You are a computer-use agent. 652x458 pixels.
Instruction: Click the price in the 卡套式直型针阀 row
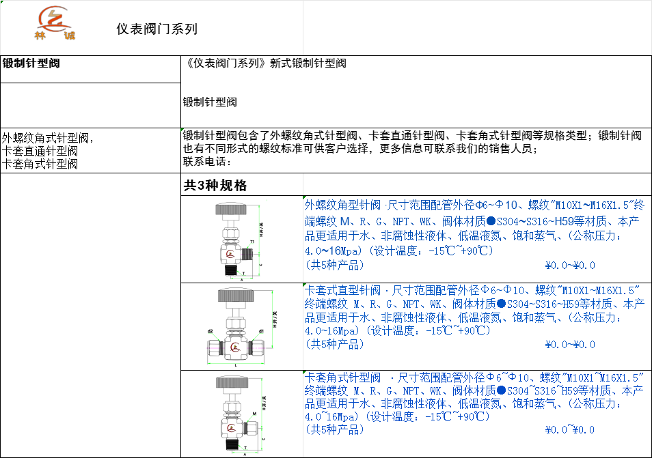[569, 345]
